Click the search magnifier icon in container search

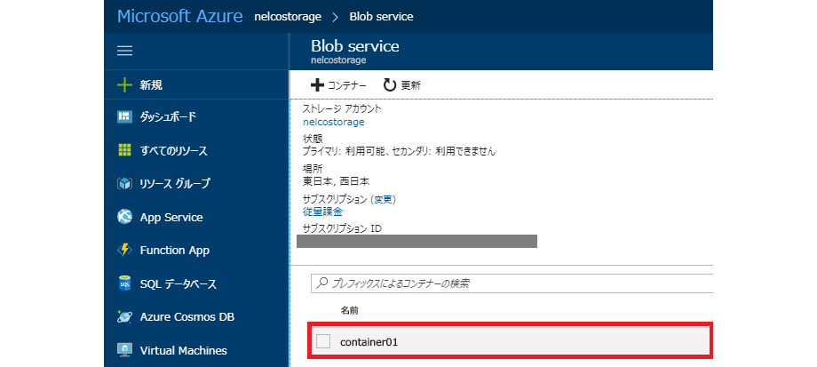click(322, 283)
